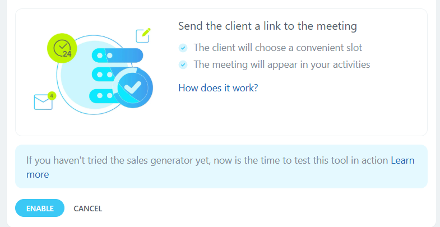Image resolution: width=440 pixels, height=227 pixels.
Task: Click check bullet beside convenient slot line
Action: (x=183, y=48)
